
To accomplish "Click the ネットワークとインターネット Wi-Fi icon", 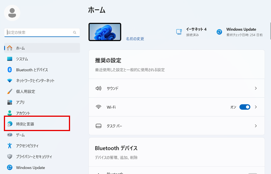I will (x=10, y=80).
